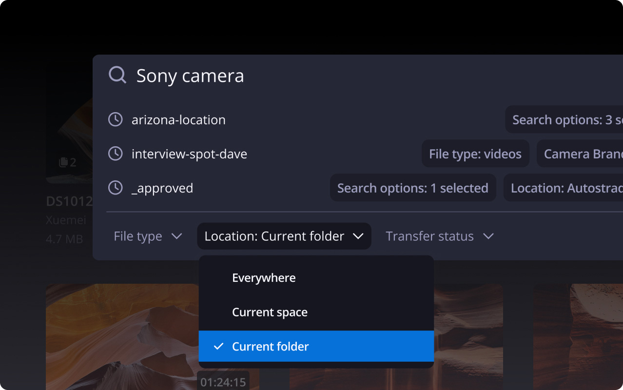Viewport: 623px width, 390px height.
Task: Click the stacked files count icon
Action: tap(63, 162)
